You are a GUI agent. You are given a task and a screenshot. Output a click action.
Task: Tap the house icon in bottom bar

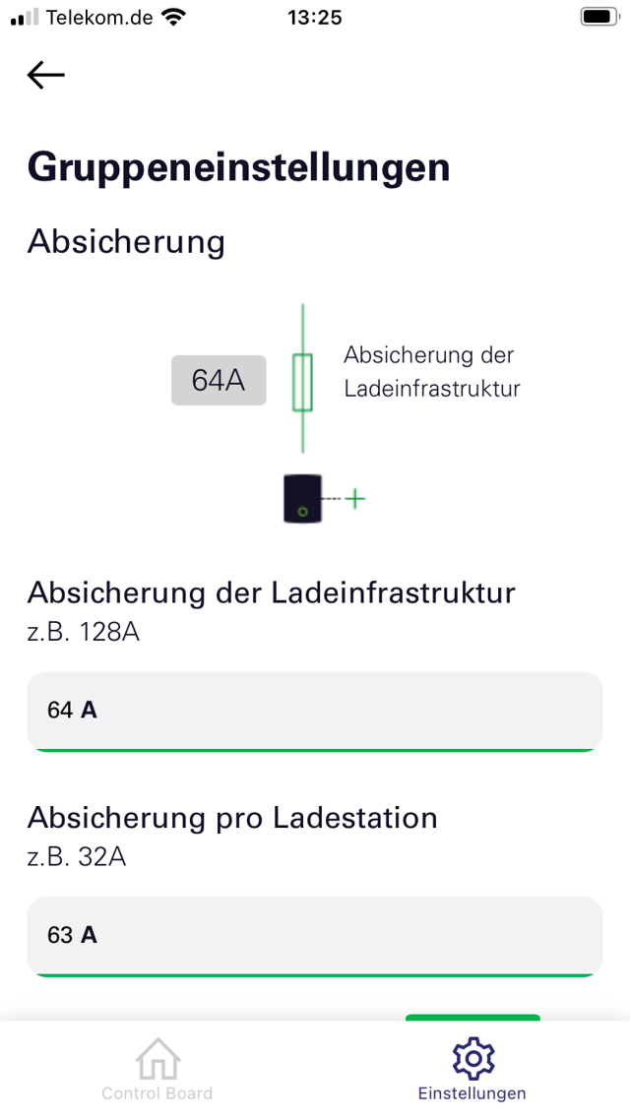pyautogui.click(x=157, y=1058)
